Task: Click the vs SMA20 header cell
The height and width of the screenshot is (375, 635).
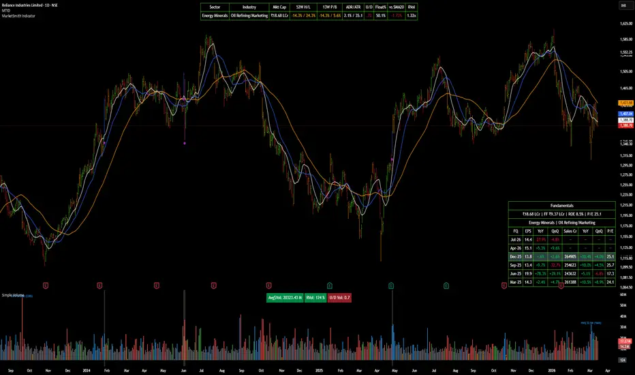Action: 397,7
